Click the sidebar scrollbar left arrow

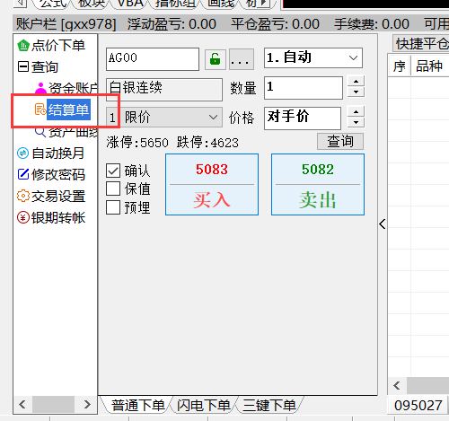pyautogui.click(x=22, y=404)
